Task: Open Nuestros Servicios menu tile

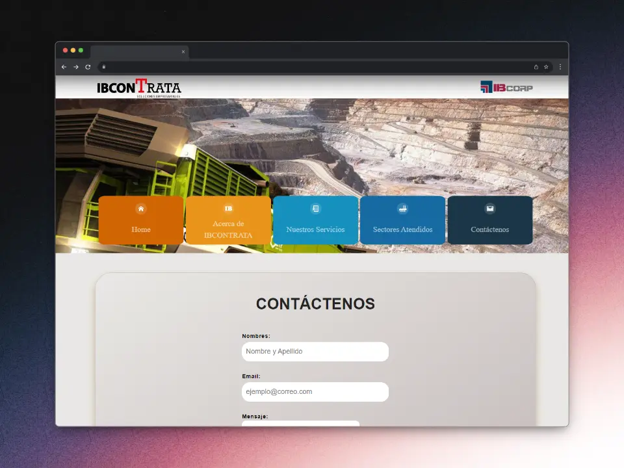Action: (x=316, y=220)
